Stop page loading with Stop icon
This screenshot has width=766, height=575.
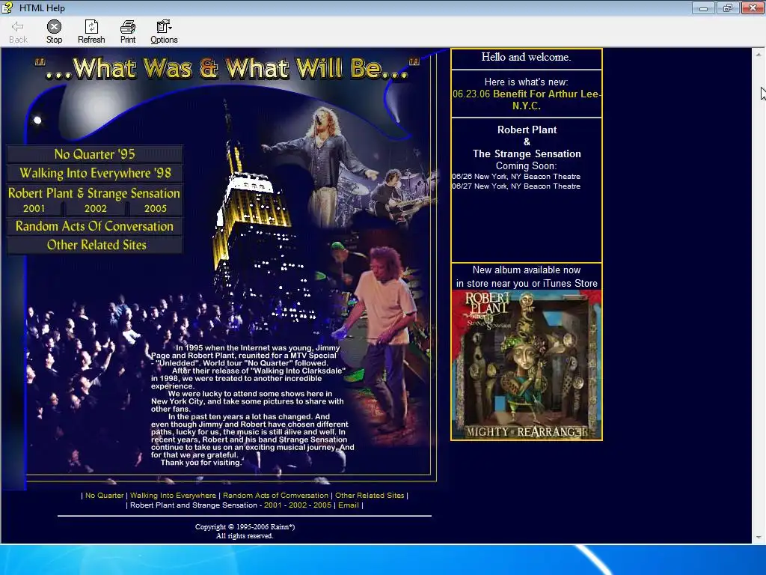click(x=54, y=31)
